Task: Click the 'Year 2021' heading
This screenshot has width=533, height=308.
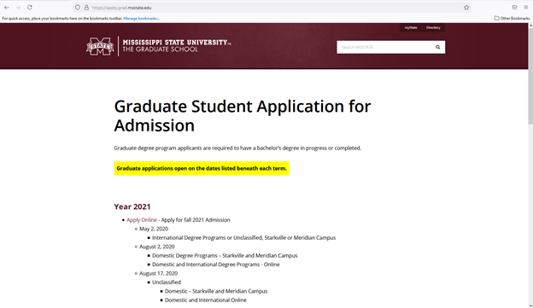Action: pyautogui.click(x=132, y=206)
